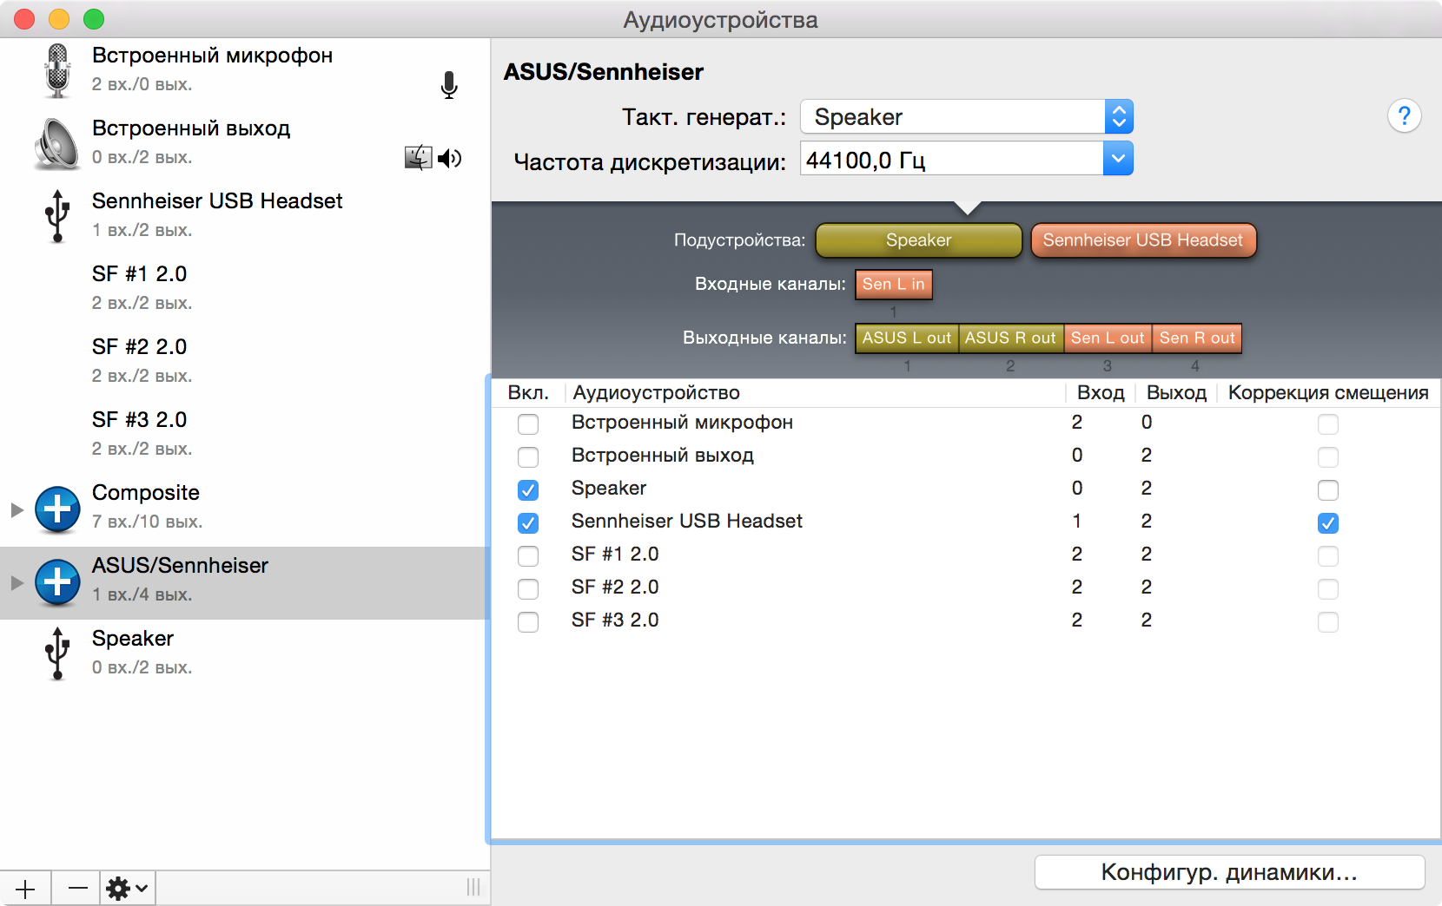
Task: Click Конфигур. динамики button
Action: point(1228,872)
